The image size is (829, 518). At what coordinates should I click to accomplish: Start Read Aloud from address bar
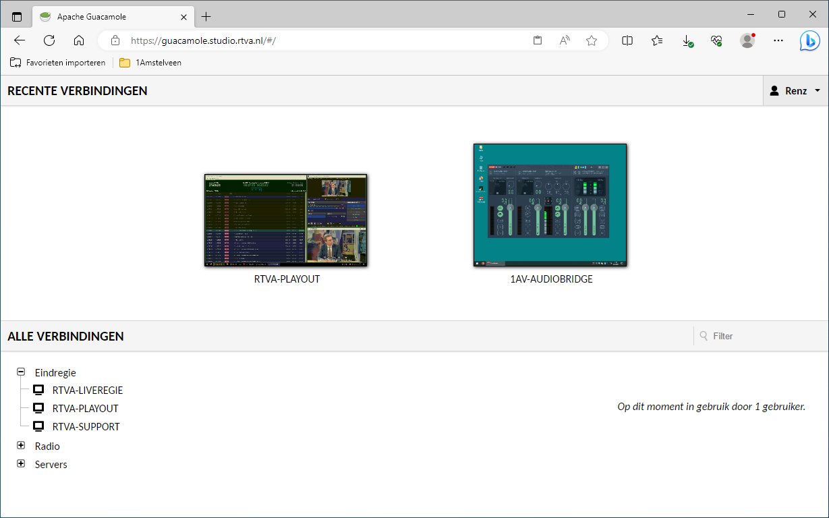click(565, 40)
